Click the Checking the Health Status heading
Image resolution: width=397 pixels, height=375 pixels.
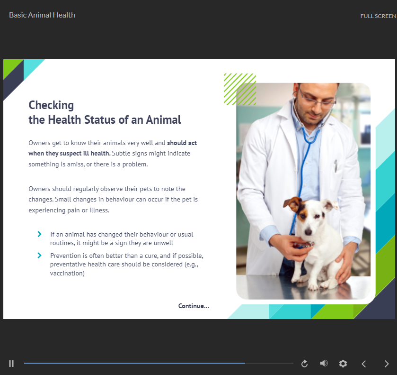[x=105, y=112]
